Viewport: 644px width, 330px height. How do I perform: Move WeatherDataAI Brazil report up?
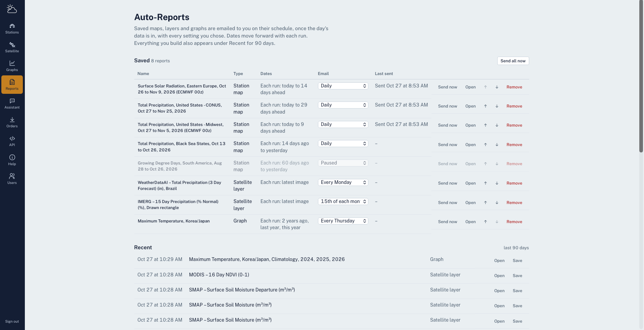(486, 183)
